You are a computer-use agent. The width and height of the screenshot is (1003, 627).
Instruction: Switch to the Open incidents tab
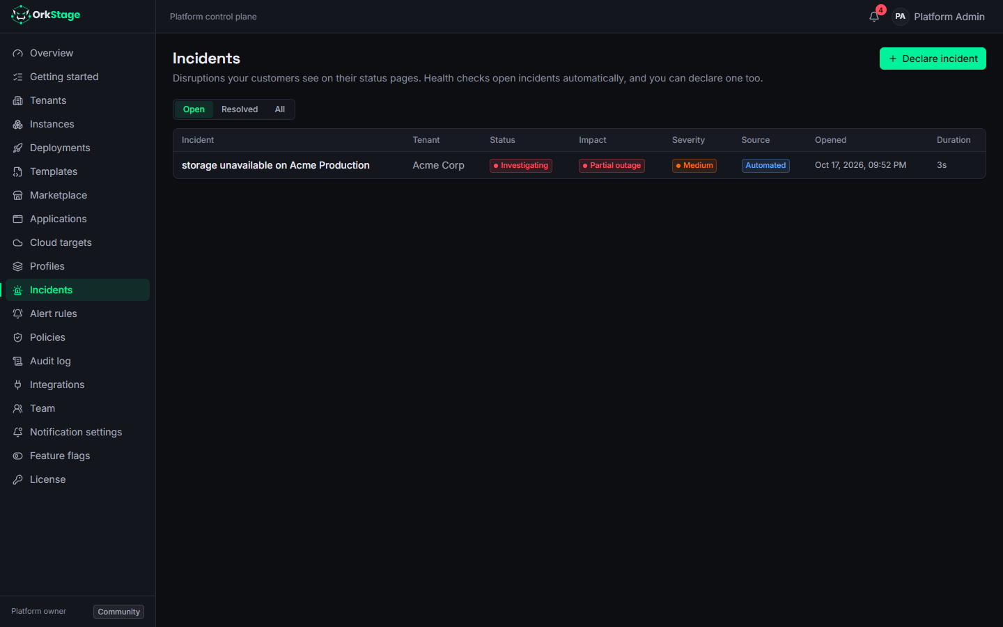(x=194, y=109)
